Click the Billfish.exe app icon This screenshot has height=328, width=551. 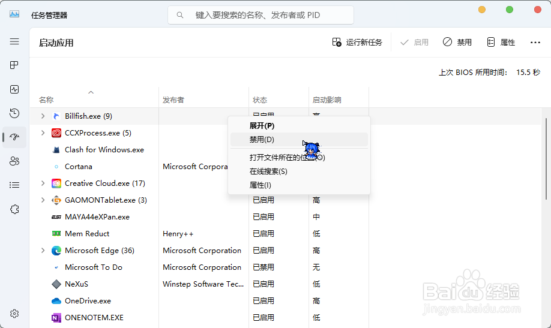click(56, 116)
